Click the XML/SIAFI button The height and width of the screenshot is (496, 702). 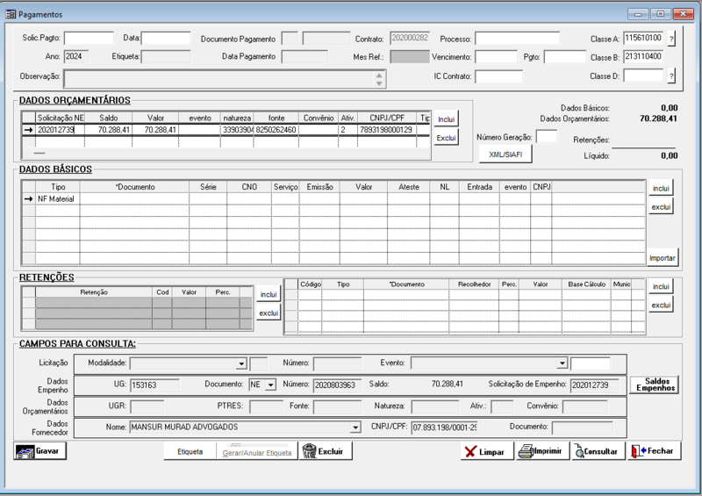point(505,154)
